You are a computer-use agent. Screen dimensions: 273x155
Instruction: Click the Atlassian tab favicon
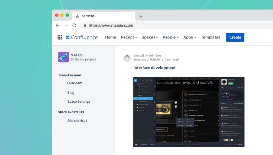pos(78,16)
